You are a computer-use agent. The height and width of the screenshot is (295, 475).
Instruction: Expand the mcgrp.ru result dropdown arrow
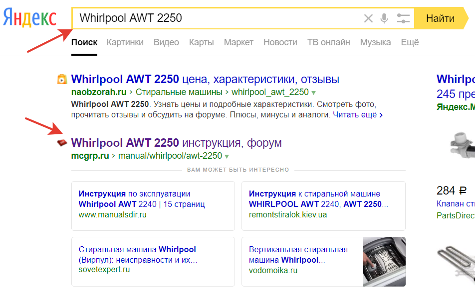[x=227, y=156]
